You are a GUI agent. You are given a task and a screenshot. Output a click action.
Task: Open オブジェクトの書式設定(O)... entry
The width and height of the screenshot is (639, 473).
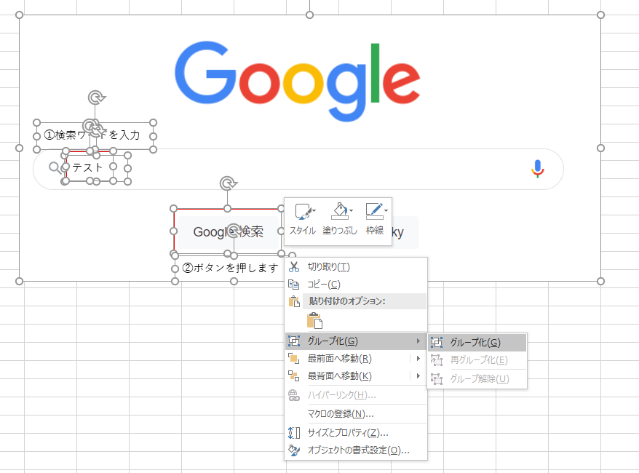(x=356, y=450)
